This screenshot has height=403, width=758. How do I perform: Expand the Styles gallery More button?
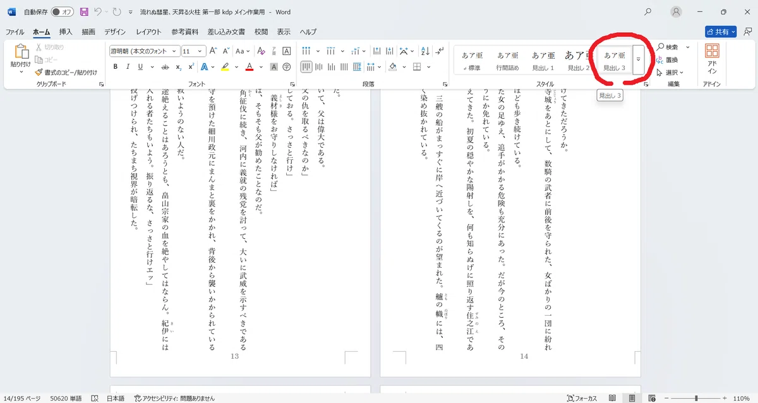(639, 59)
